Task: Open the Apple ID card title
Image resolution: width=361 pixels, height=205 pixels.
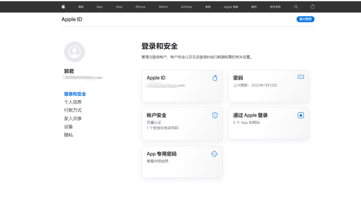Action: (x=156, y=78)
